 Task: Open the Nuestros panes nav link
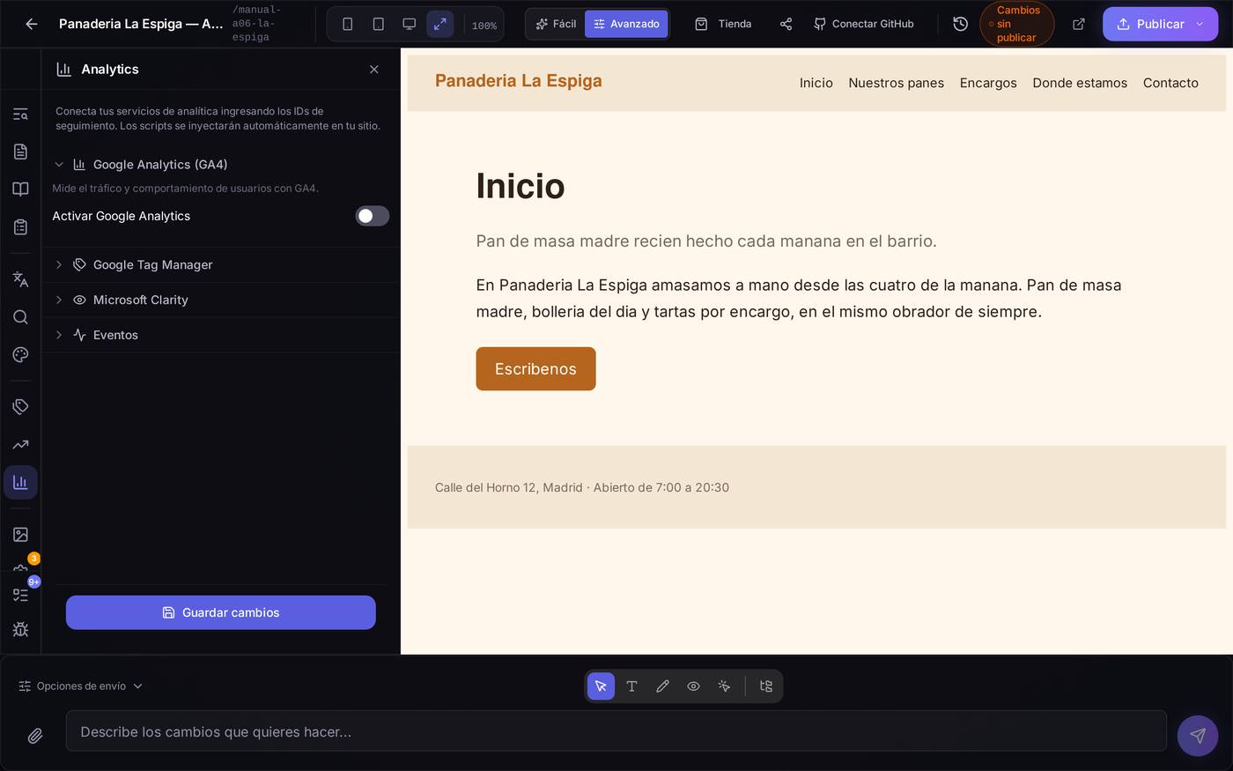click(x=896, y=83)
